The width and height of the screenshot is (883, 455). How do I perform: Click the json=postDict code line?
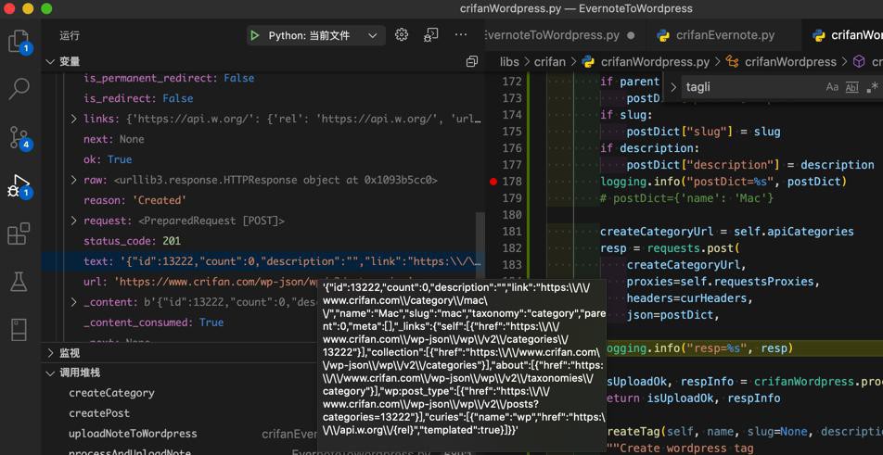[x=672, y=315]
